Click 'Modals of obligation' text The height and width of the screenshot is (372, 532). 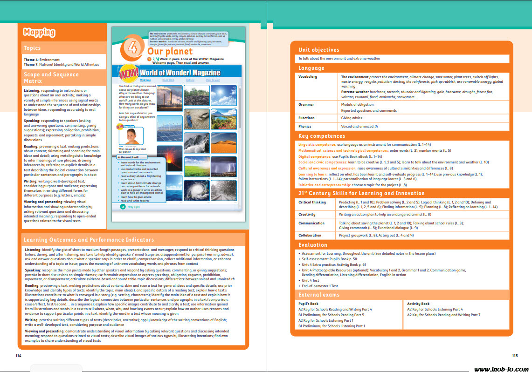point(357,104)
